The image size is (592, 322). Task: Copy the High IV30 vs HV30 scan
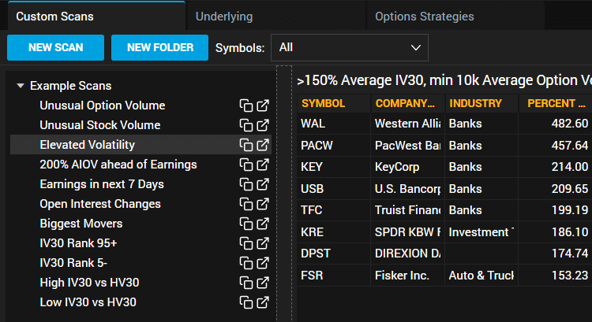pyautogui.click(x=246, y=283)
